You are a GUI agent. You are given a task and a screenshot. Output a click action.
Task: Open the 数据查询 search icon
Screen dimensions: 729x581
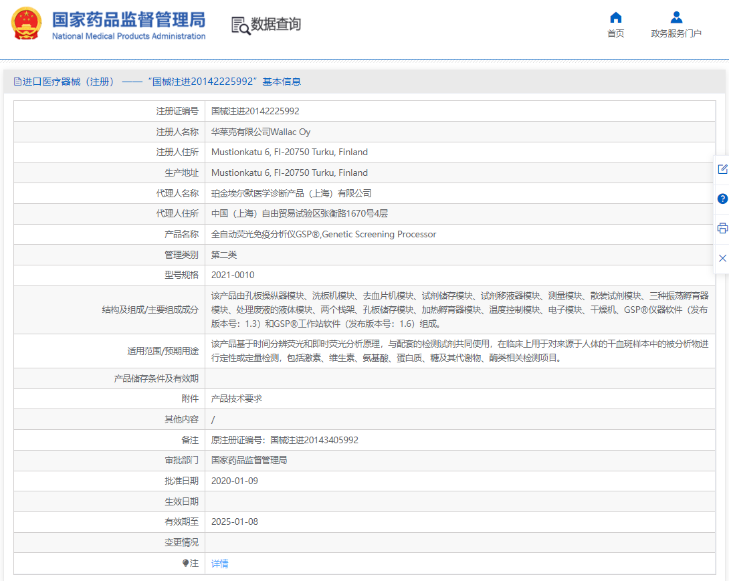(240, 25)
